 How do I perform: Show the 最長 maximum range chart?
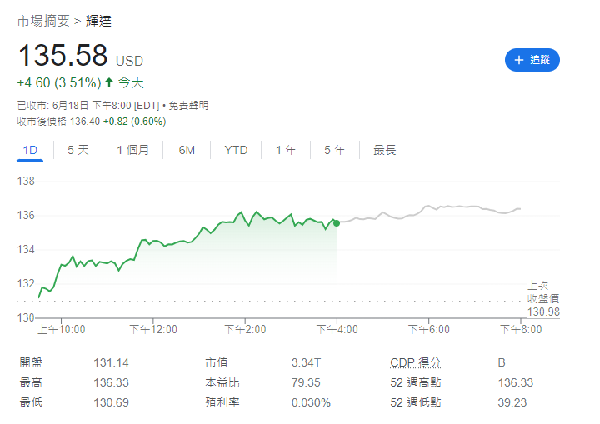(385, 150)
